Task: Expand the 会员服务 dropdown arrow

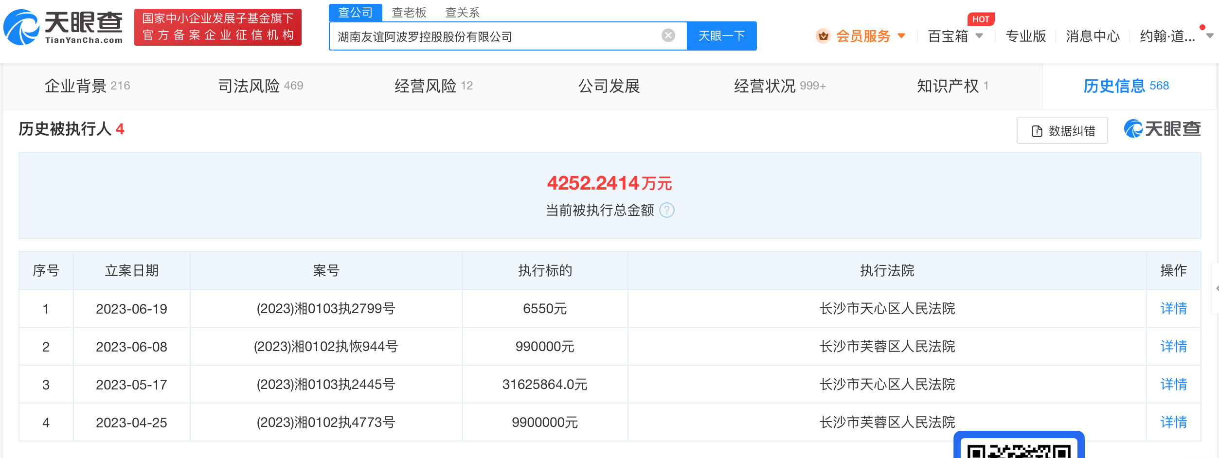Action: tap(901, 36)
